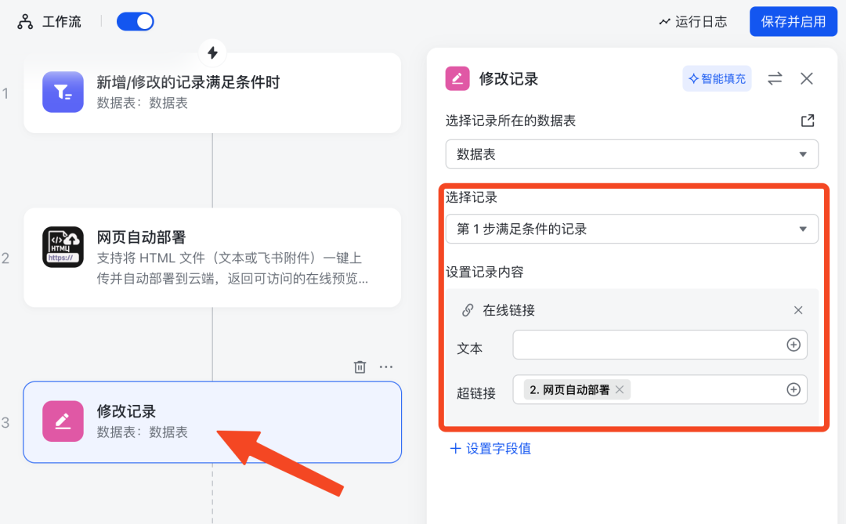Click inside the empty 文本 input field
The height and width of the screenshot is (524, 846).
click(x=650, y=345)
